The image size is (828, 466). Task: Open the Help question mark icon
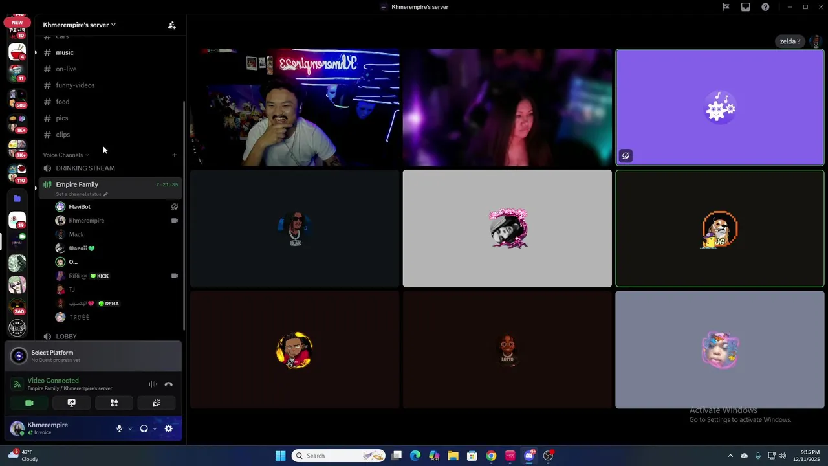coord(766,7)
